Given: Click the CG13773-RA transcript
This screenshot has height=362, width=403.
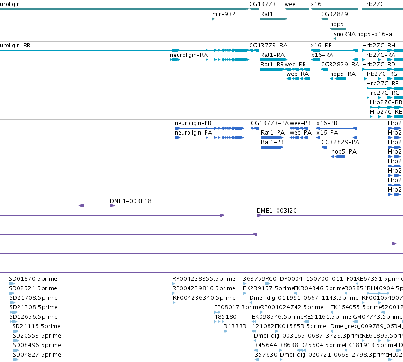Looking at the screenshot, I should [254, 50].
